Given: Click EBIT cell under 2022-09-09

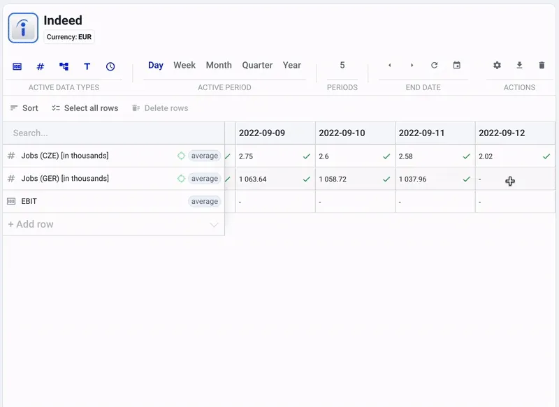Looking at the screenshot, I should point(275,202).
